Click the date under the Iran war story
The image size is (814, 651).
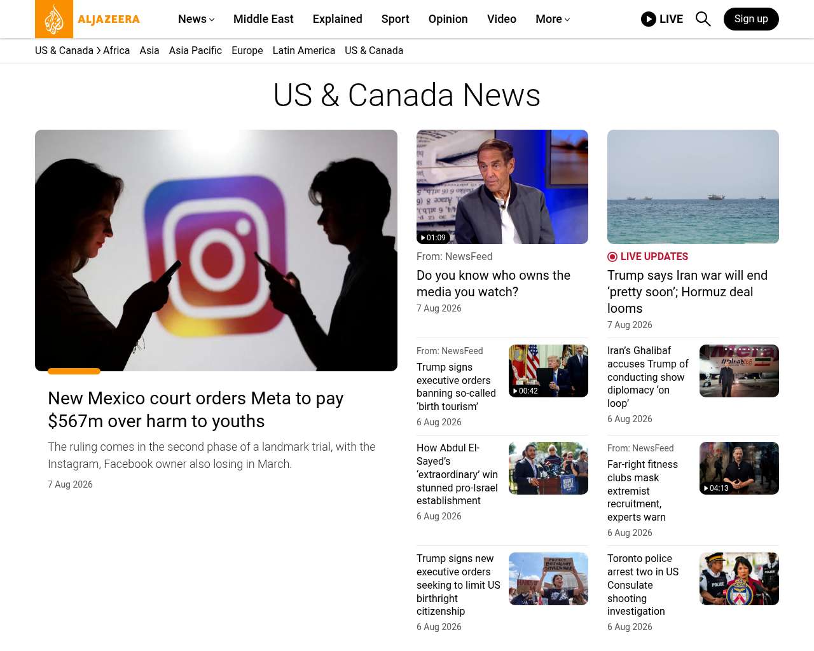tap(630, 325)
